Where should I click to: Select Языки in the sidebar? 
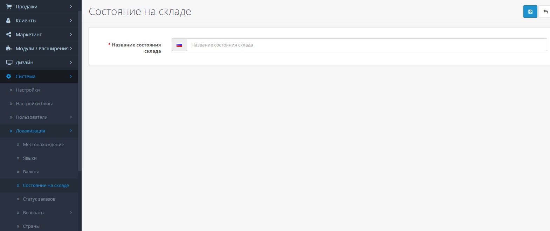30,158
